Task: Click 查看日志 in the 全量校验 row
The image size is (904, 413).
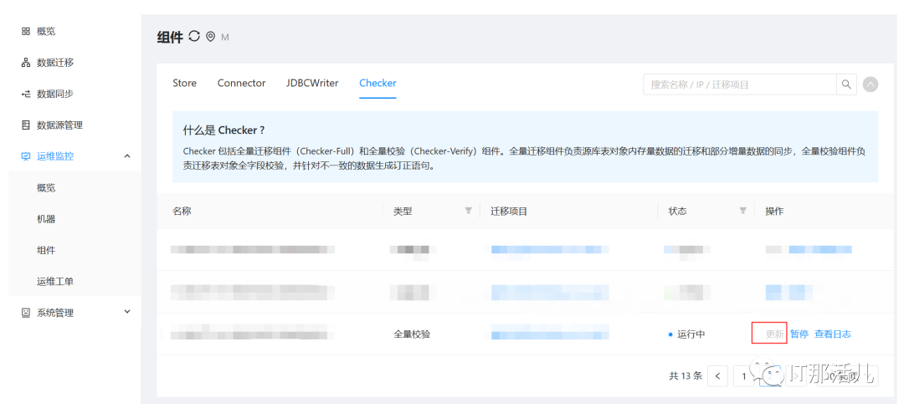Action: pos(833,334)
